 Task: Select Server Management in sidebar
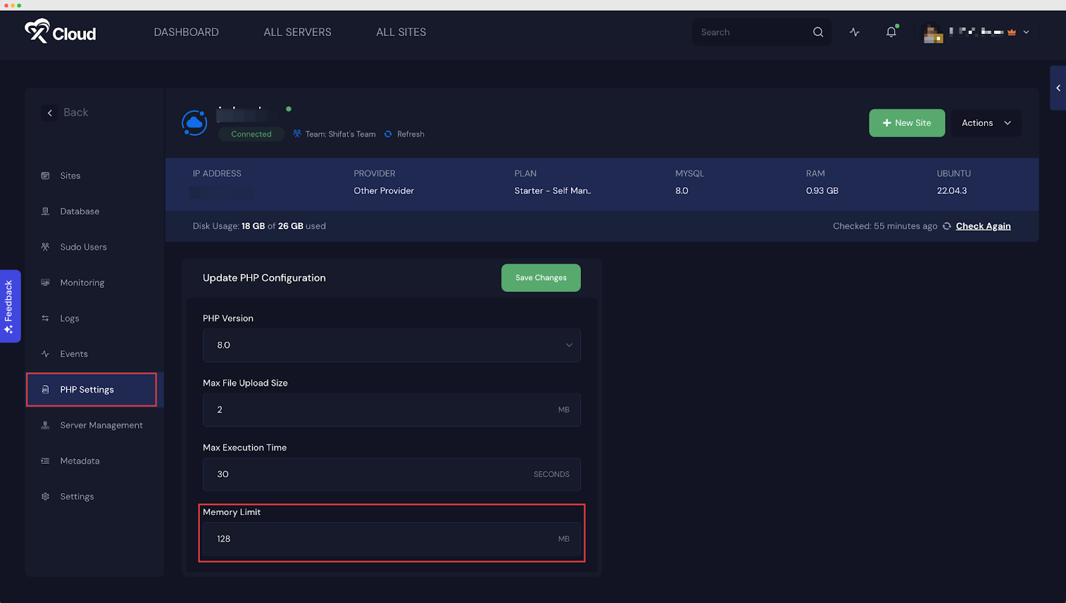pyautogui.click(x=101, y=425)
